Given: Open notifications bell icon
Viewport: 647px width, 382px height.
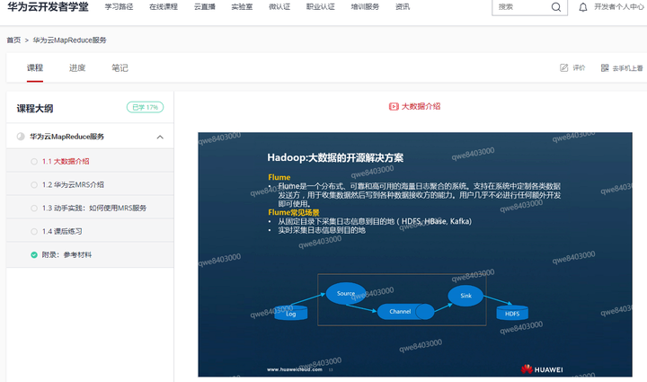Looking at the screenshot, I should [x=582, y=7].
